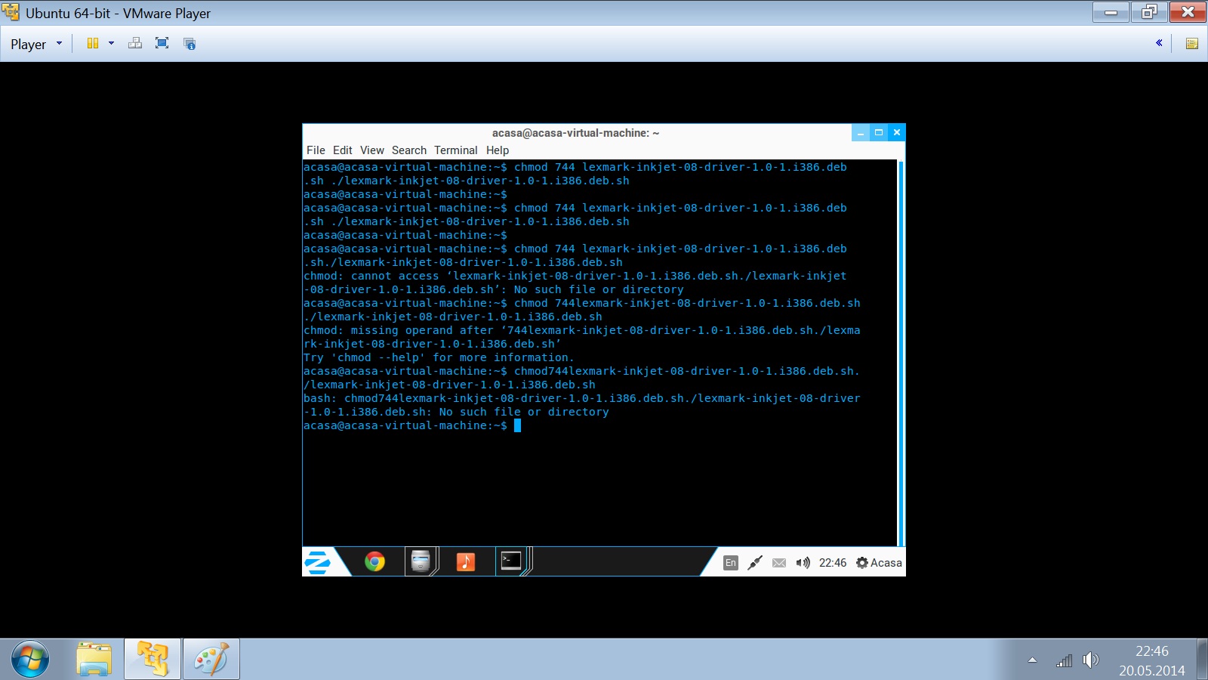Launch Google Chrome from the panel

374,561
